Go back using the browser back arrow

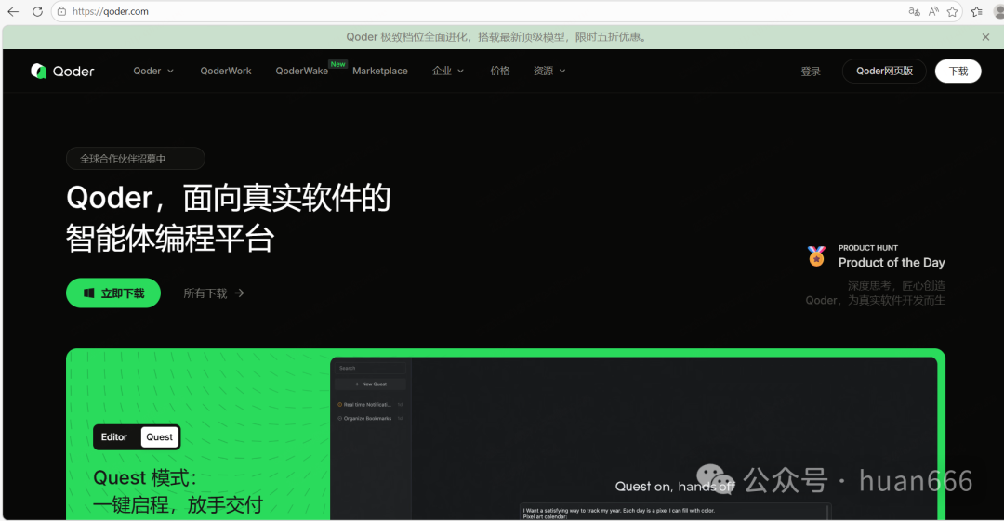(13, 11)
